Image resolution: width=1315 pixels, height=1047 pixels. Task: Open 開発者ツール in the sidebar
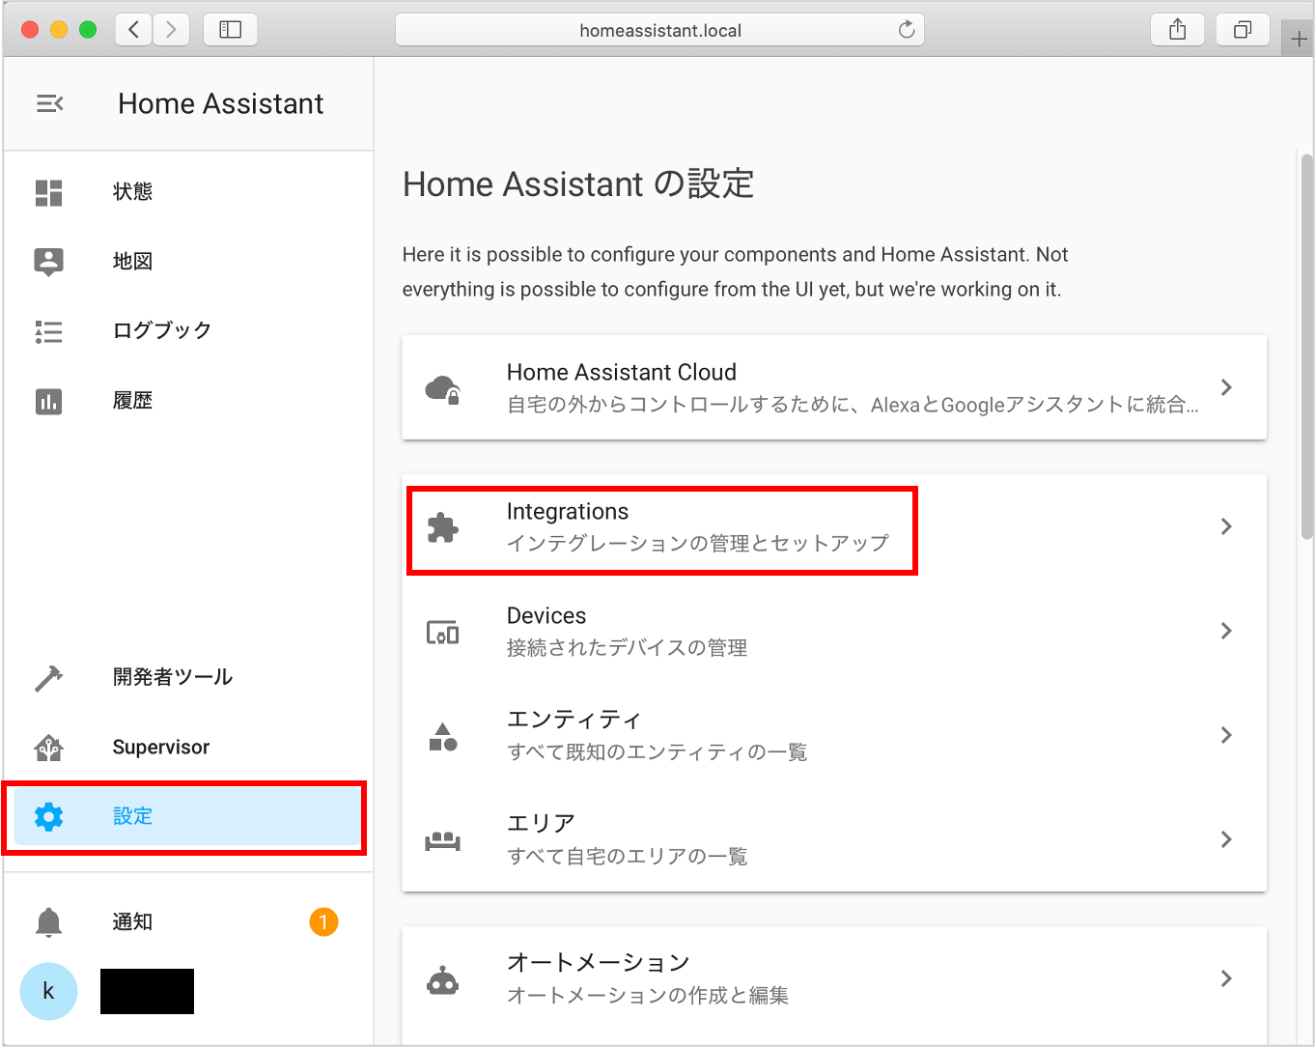pyautogui.click(x=173, y=677)
